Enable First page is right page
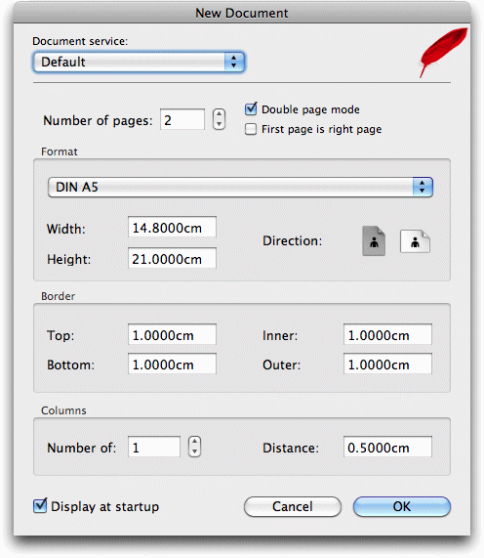The height and width of the screenshot is (558, 484). click(251, 129)
